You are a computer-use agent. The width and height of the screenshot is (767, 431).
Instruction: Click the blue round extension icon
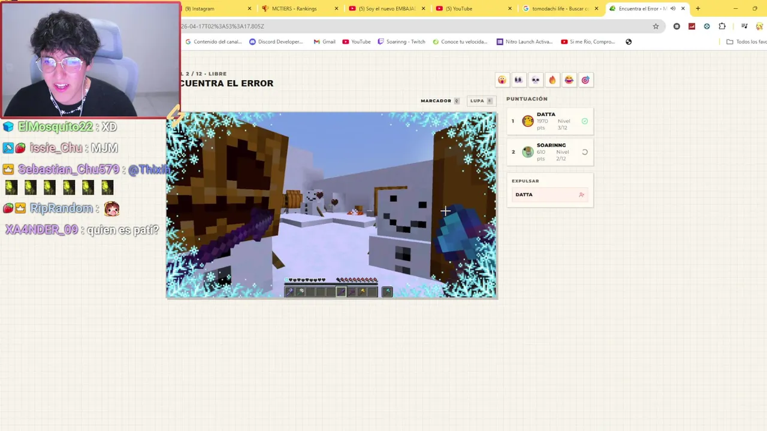pyautogui.click(x=707, y=26)
